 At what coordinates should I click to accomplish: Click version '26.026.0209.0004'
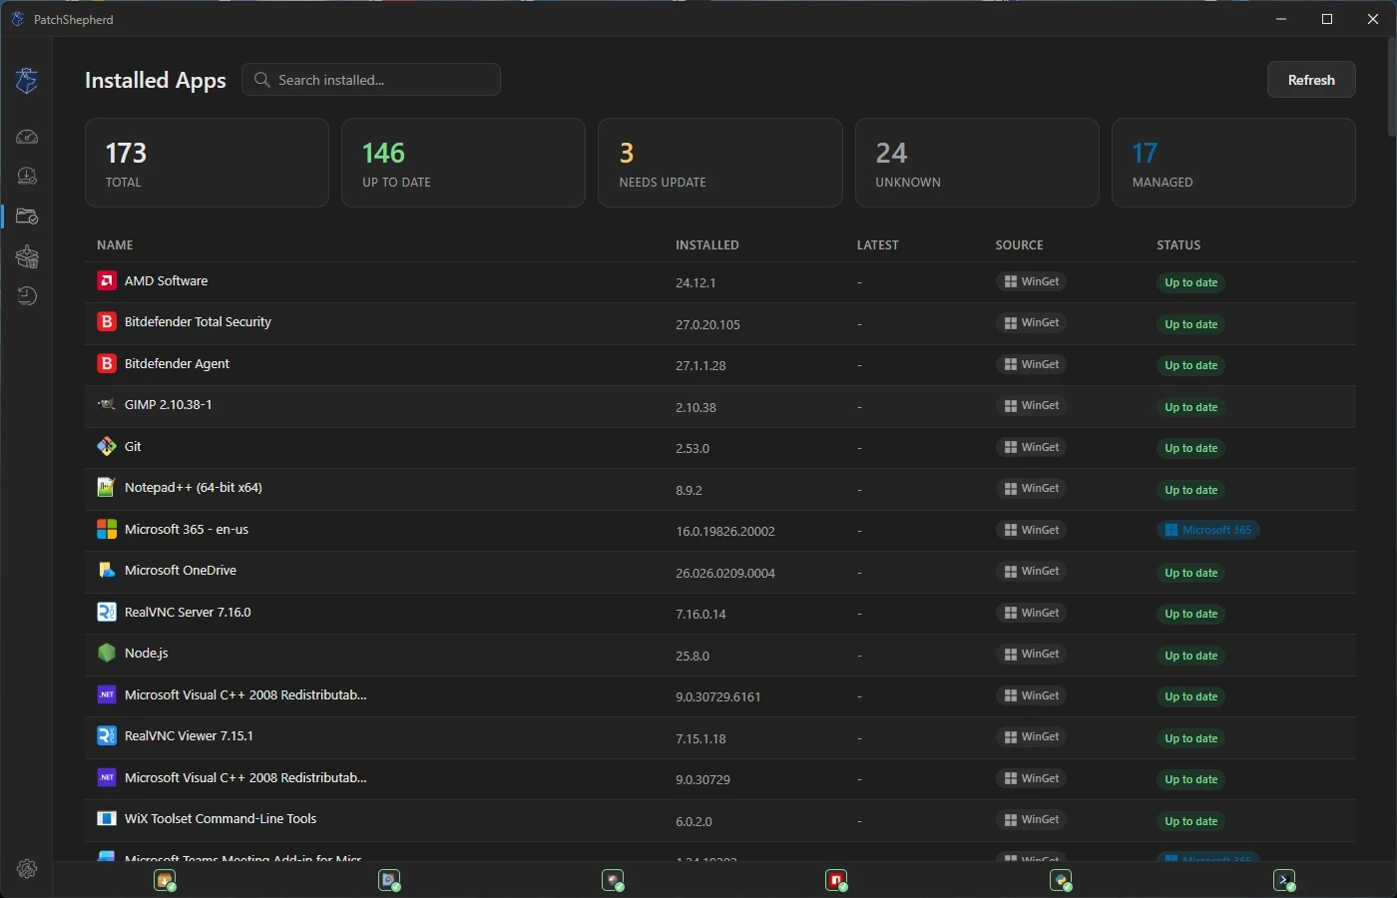pos(725,574)
